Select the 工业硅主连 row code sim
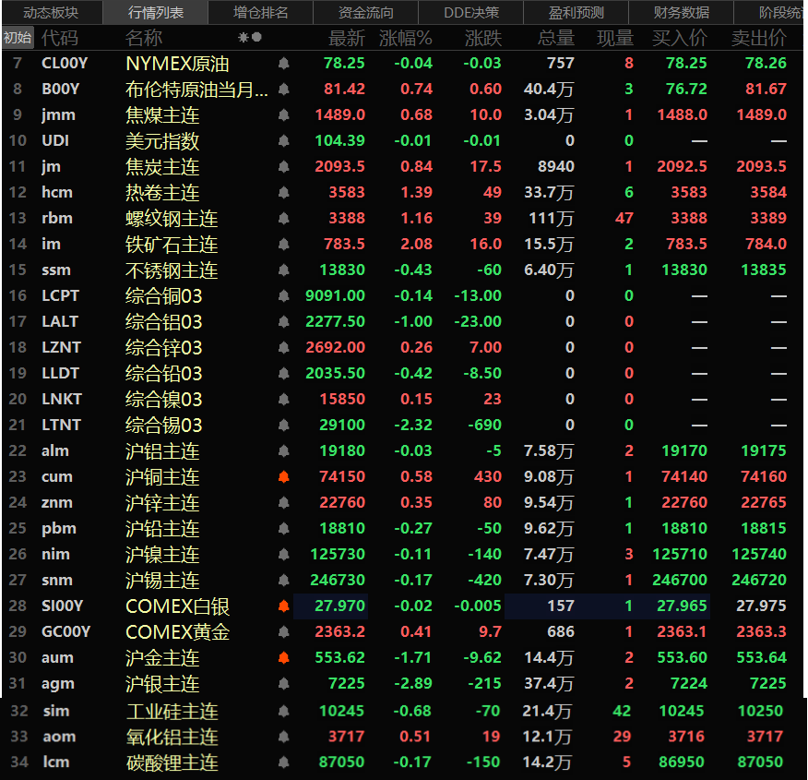Viewport: 808px width, 780px height. pos(55,712)
